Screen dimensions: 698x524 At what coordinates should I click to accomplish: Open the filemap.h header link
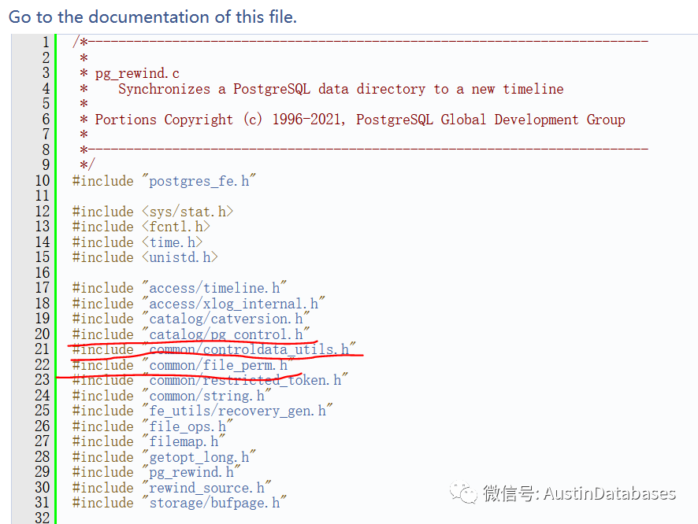[184, 441]
